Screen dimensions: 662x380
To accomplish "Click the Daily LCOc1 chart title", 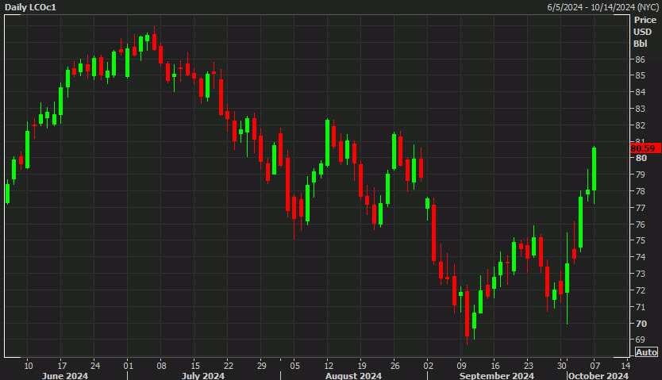I will pos(30,7).
